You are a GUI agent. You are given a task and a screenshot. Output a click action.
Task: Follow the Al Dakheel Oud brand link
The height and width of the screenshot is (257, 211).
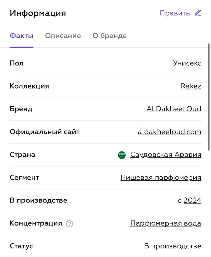(174, 109)
